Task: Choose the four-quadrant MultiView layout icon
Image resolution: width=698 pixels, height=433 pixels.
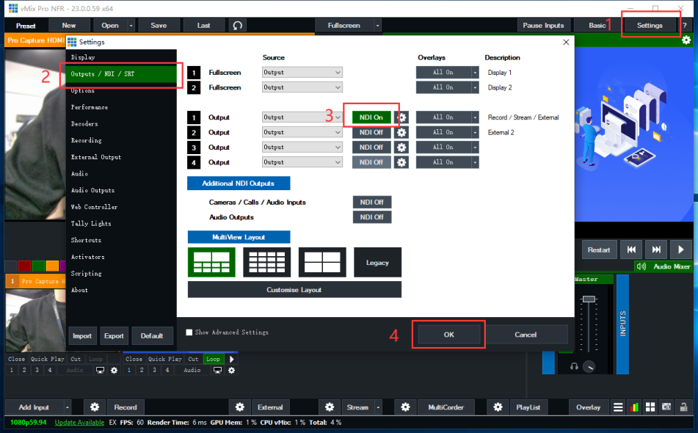Action: pyautogui.click(x=321, y=262)
